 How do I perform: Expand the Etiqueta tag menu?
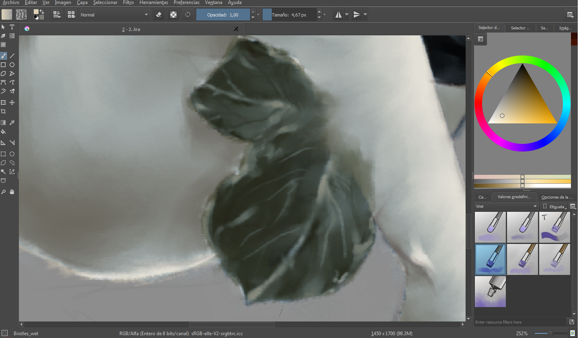[x=554, y=206]
